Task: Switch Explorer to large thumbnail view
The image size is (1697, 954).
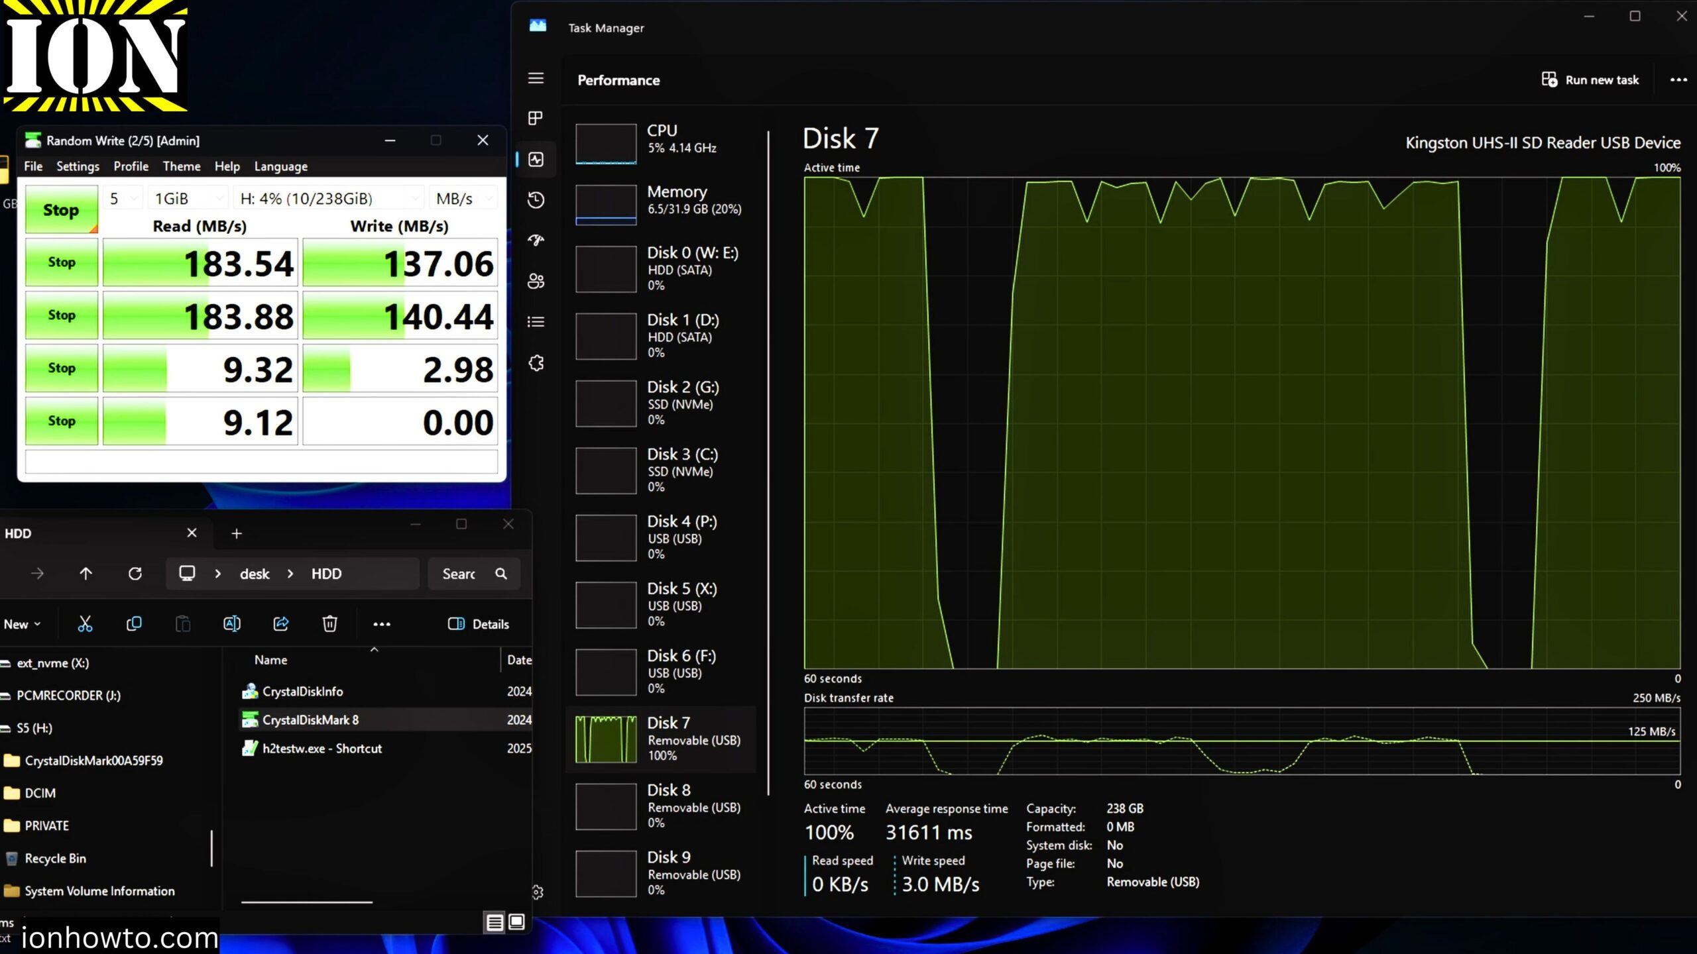Action: [x=516, y=921]
